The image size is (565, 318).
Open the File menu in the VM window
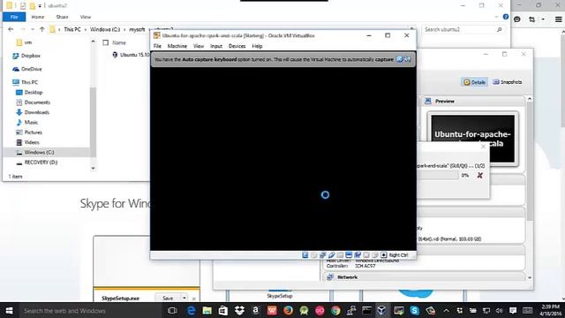tap(157, 46)
